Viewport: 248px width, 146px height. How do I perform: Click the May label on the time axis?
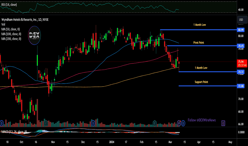[230, 142]
